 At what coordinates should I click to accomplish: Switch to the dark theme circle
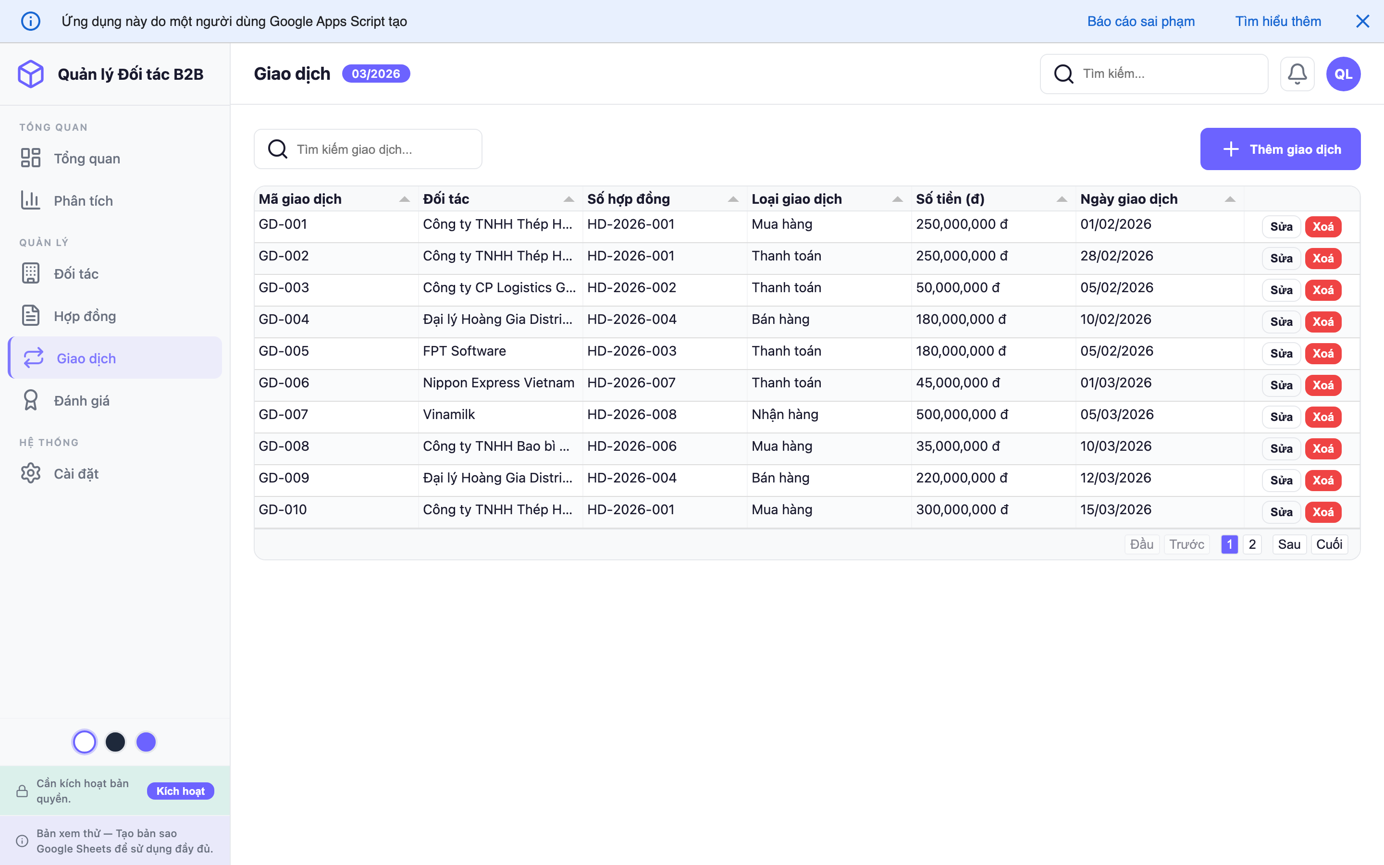(115, 741)
